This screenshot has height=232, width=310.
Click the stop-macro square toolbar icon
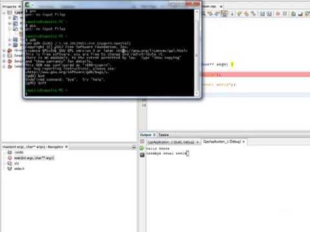coord(285,14)
